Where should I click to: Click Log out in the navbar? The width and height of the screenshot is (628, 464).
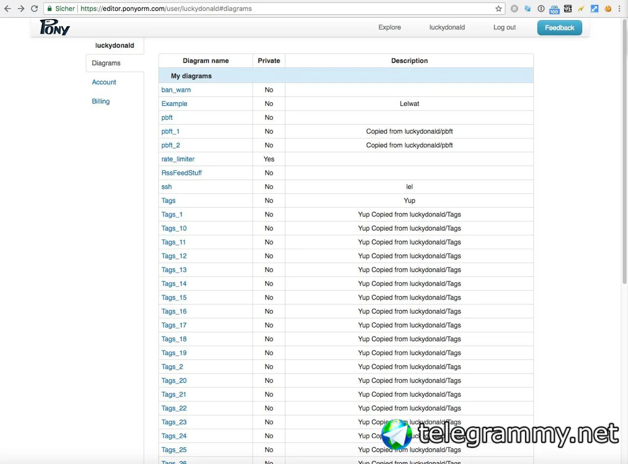(x=504, y=27)
